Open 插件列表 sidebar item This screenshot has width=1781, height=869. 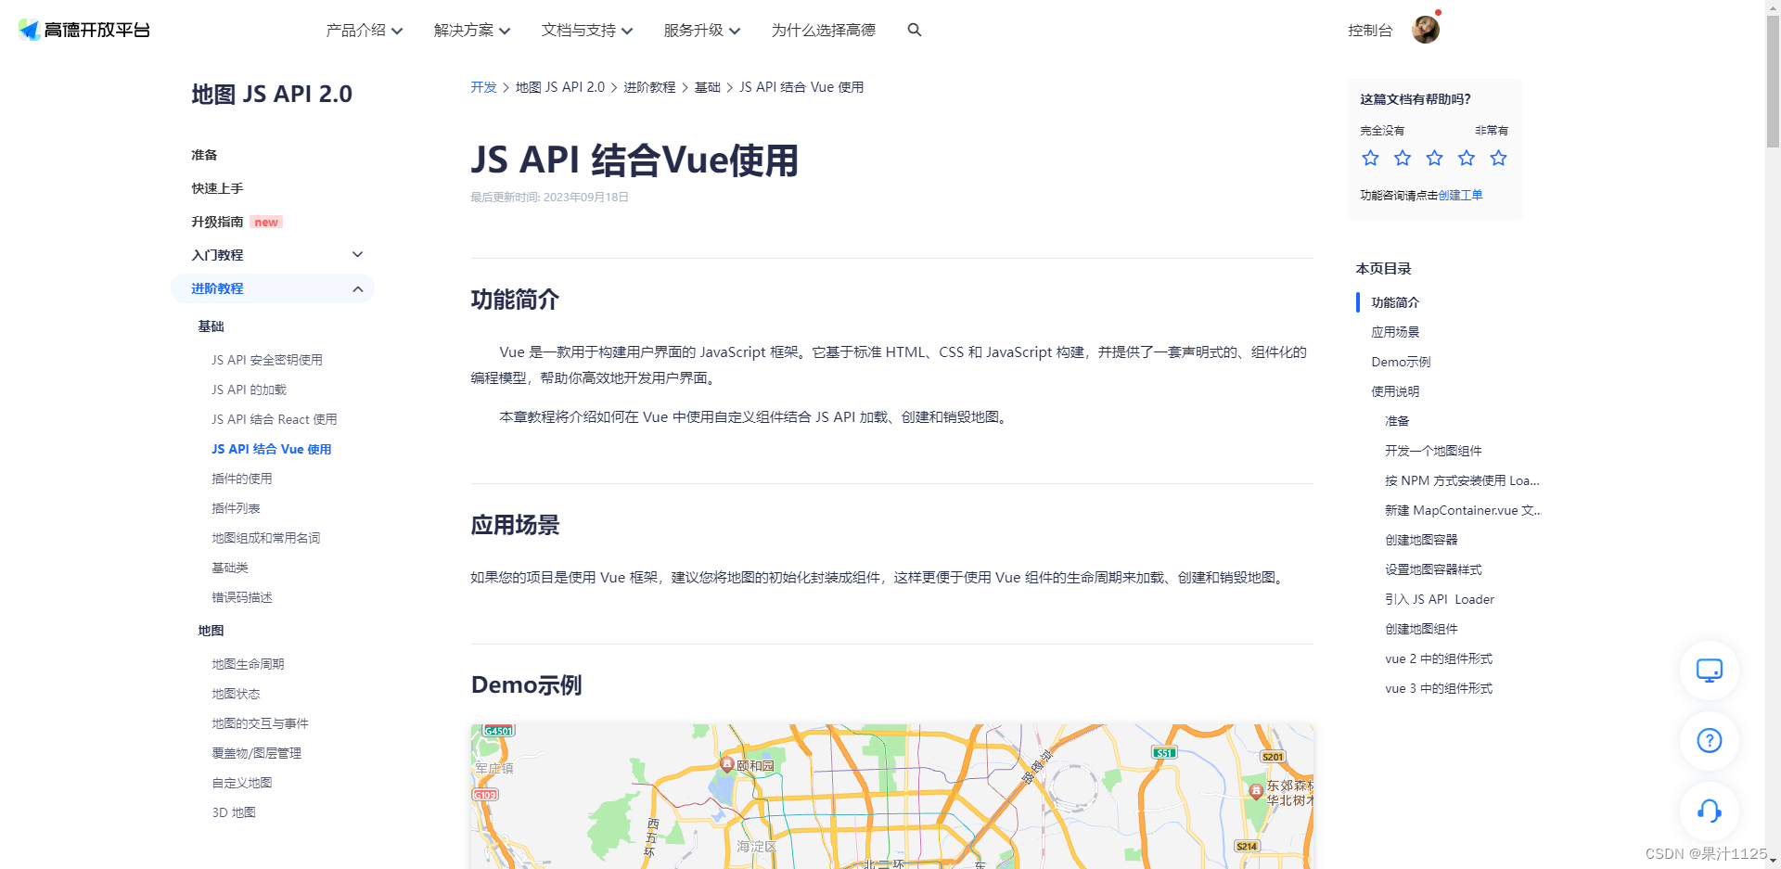[x=236, y=508]
